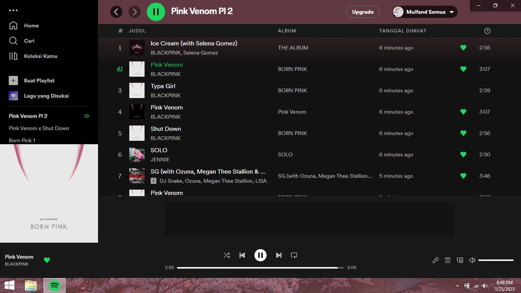The width and height of the screenshot is (521, 293).
Task: Click the large BORN PINK cover art
Action: coord(49,194)
